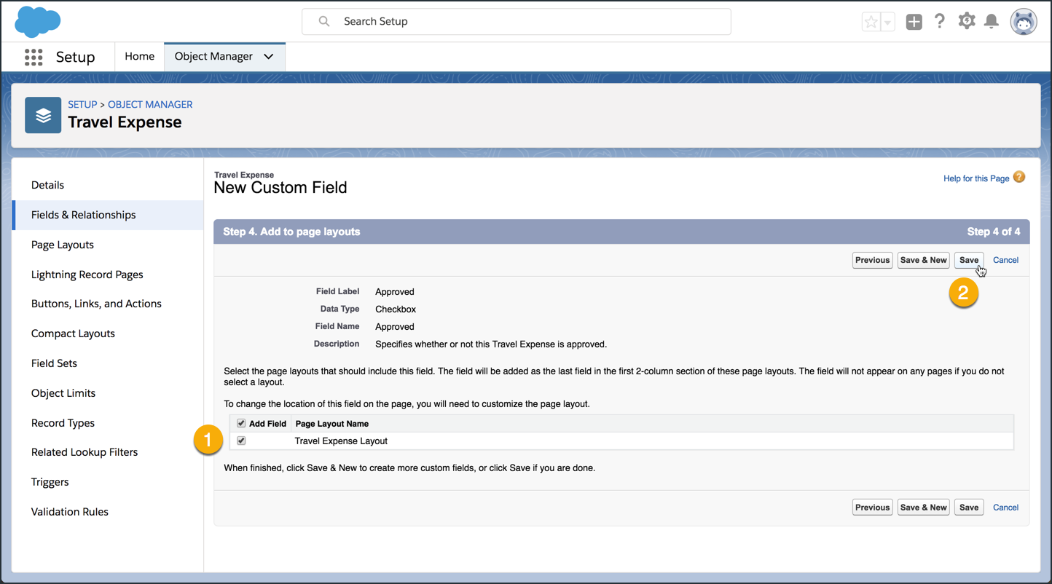This screenshot has width=1052, height=584.
Task: Click the Help for this Page link
Action: coord(976,178)
